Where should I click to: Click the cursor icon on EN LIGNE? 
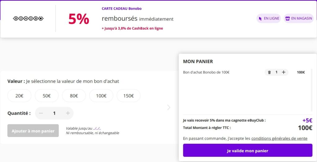[260, 19]
